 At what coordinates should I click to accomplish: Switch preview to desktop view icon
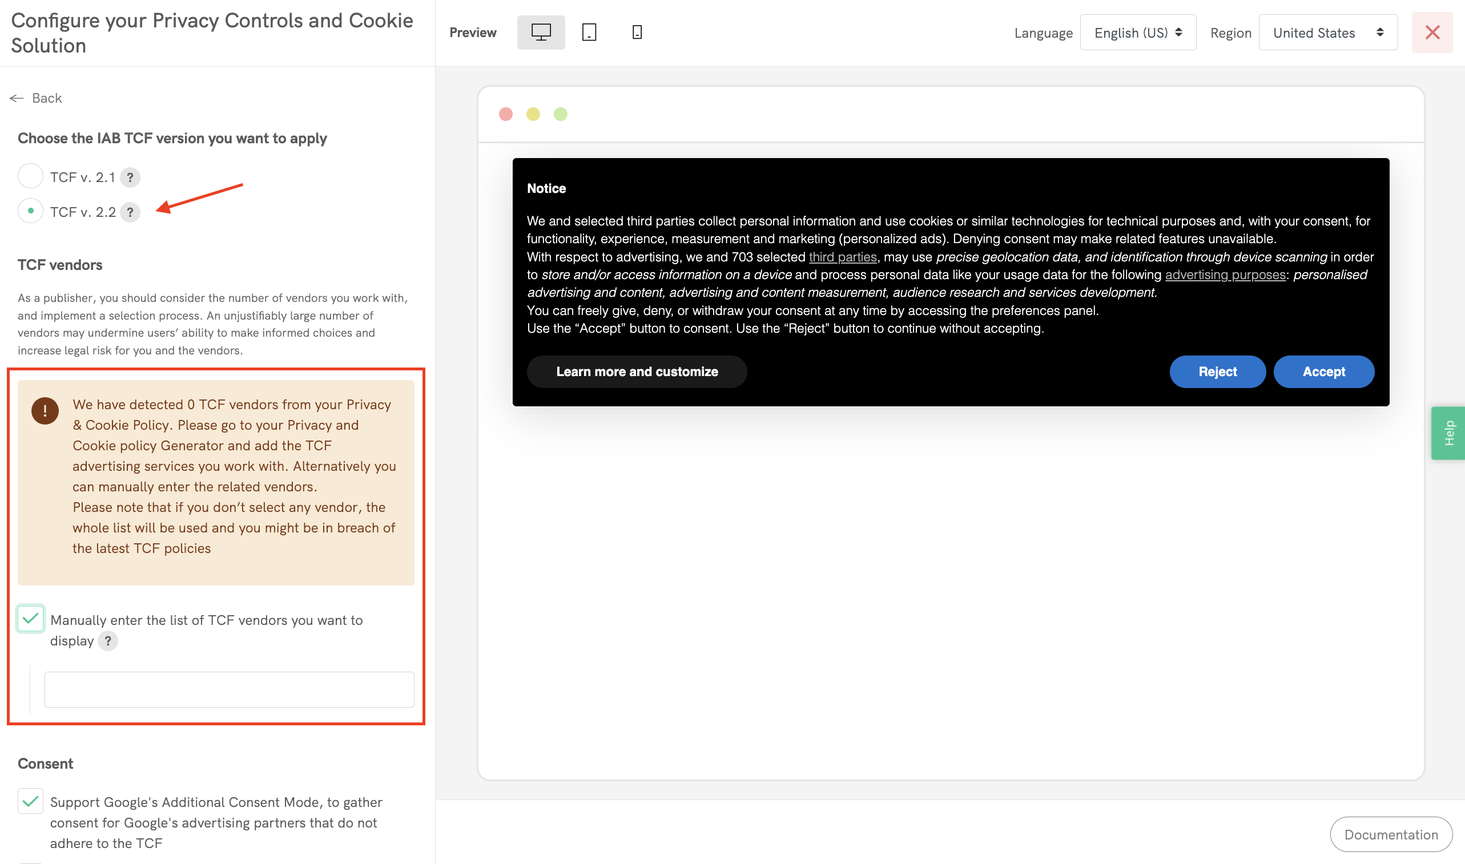[540, 33]
